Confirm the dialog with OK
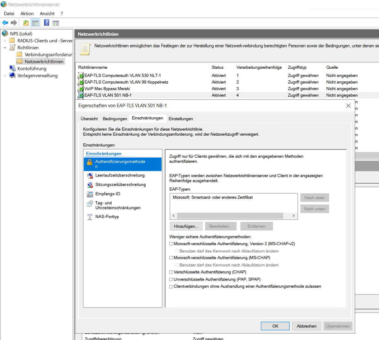The image size is (379, 340). (275, 326)
